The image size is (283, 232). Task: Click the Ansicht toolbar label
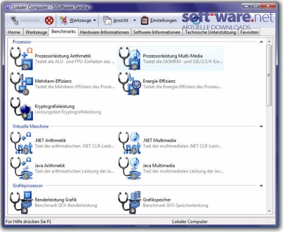tap(121, 20)
